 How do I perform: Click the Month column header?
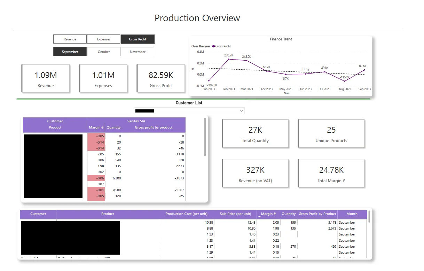click(352, 214)
